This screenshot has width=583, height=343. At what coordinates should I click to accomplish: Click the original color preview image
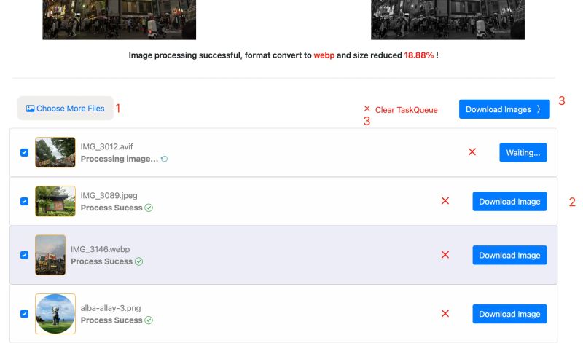(x=119, y=20)
